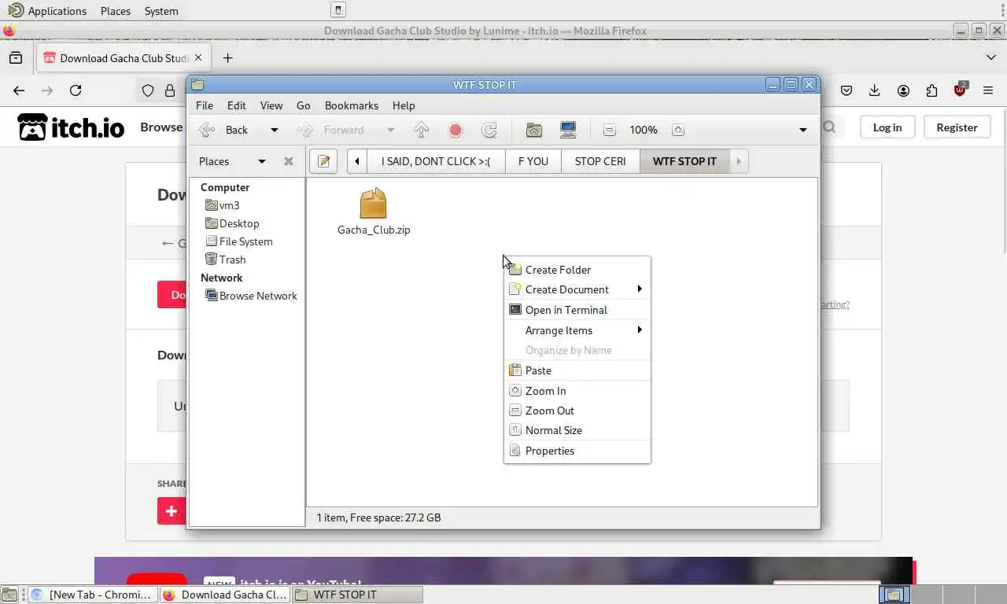Open Properties from the context menu

pos(577,451)
